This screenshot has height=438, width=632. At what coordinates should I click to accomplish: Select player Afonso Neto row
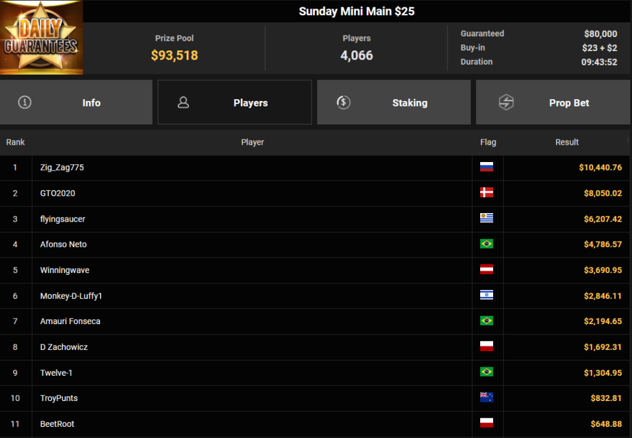coord(314,244)
